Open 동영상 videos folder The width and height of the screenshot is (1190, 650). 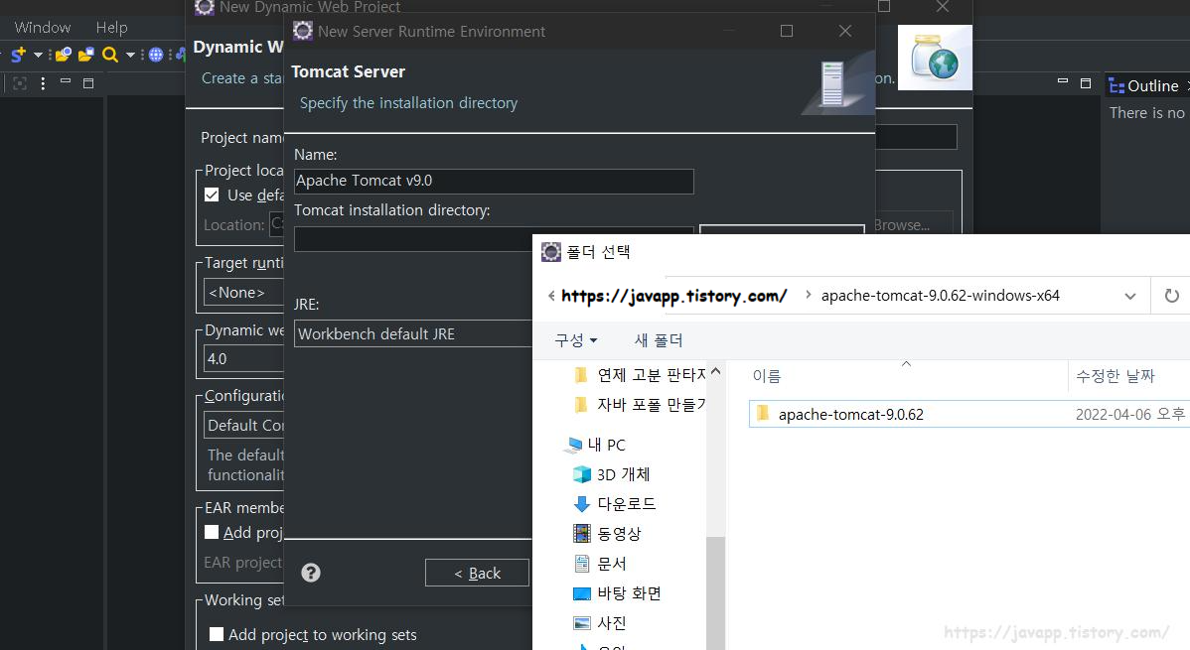pos(607,533)
